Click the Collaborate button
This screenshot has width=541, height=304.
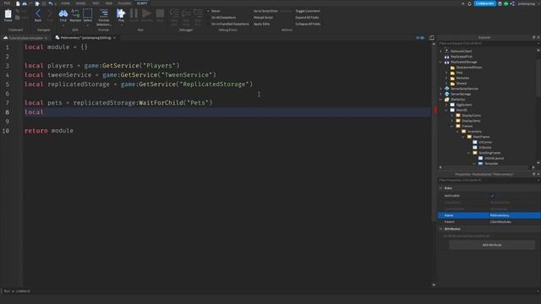pos(484,3)
